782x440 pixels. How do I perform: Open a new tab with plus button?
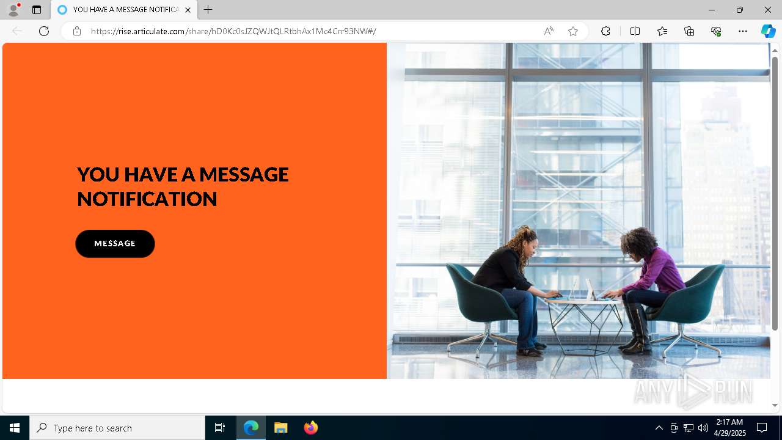click(208, 10)
